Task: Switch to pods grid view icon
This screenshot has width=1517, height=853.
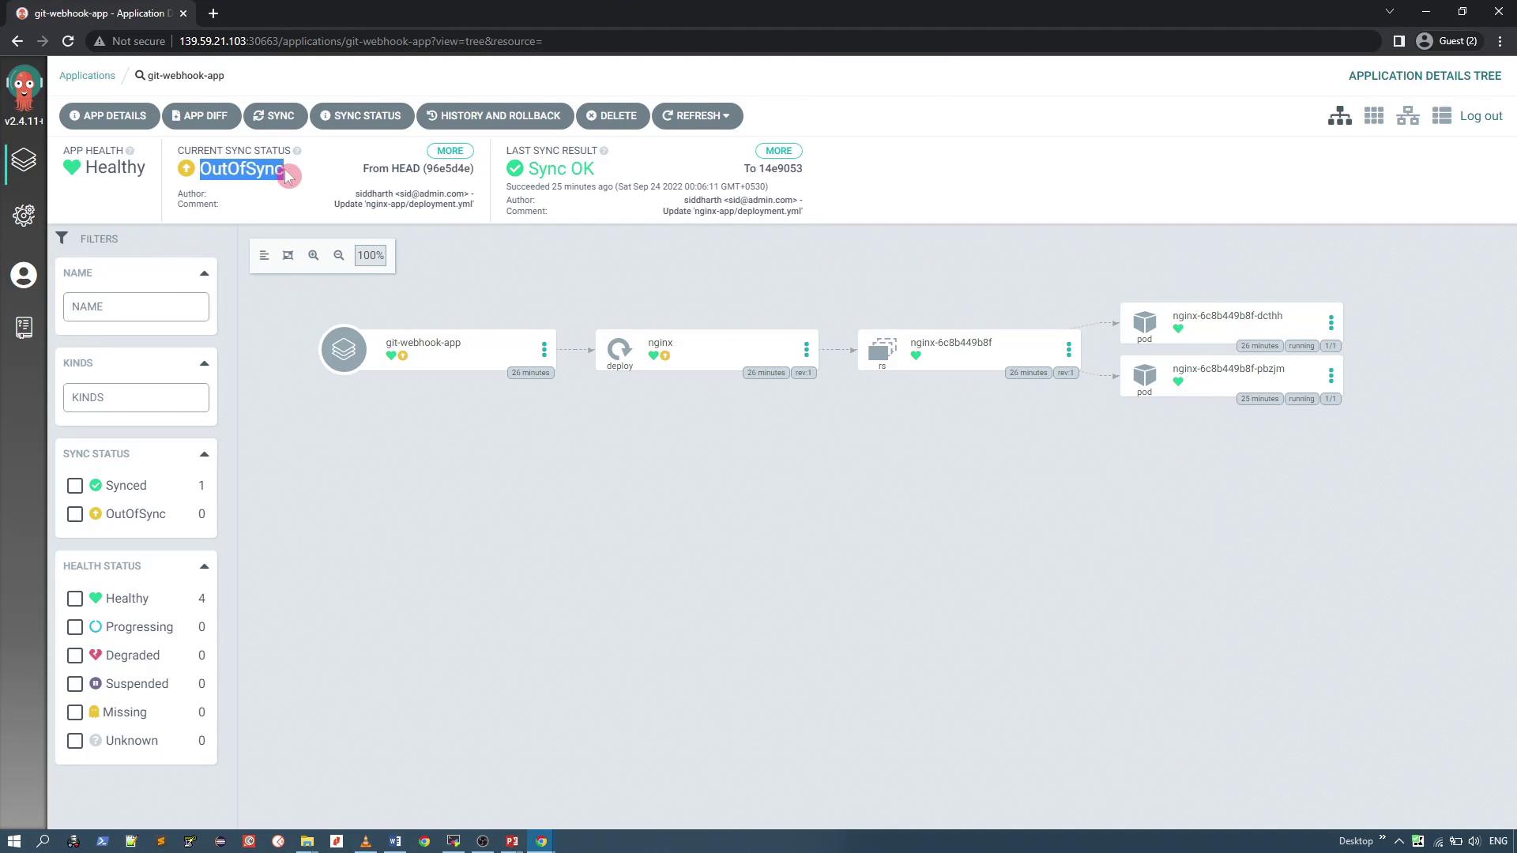Action: (x=1374, y=116)
